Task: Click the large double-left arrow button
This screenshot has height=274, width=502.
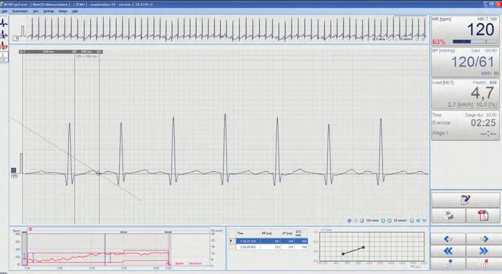Action: 448,251
